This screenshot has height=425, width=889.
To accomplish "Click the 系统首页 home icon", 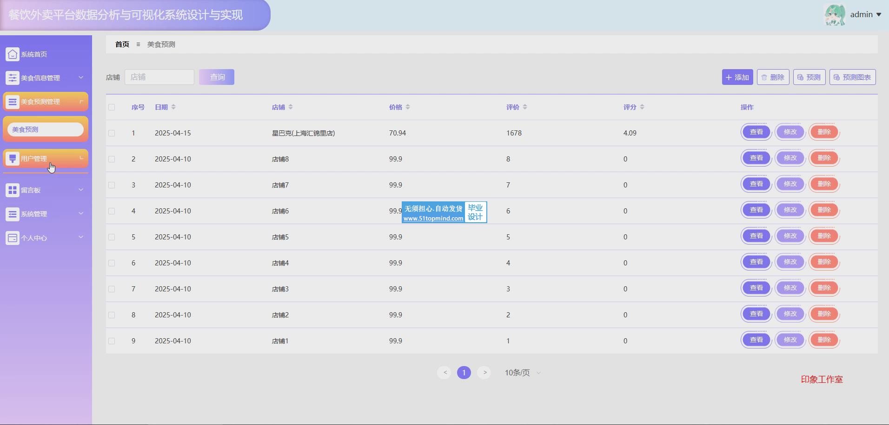I will pos(13,54).
